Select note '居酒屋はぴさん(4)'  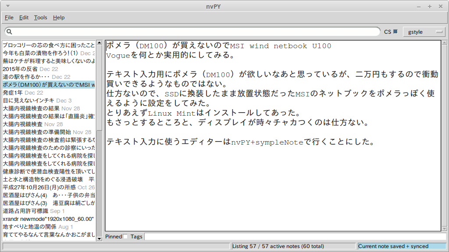point(49,195)
